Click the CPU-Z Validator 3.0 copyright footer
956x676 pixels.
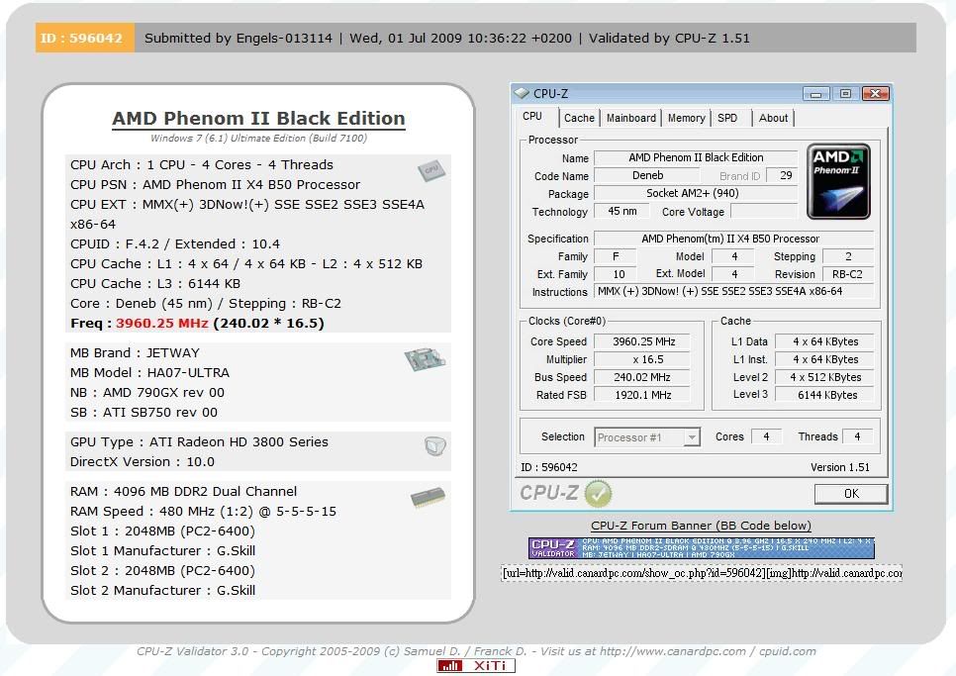(476, 651)
